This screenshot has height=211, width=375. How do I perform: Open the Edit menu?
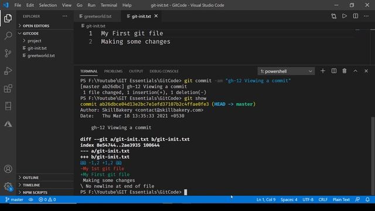(x=30, y=5)
